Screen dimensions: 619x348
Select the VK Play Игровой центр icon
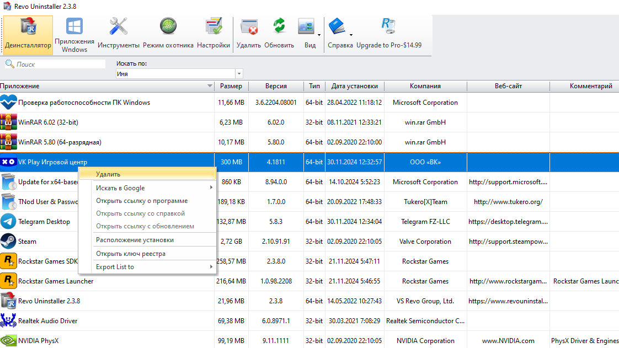click(x=8, y=162)
